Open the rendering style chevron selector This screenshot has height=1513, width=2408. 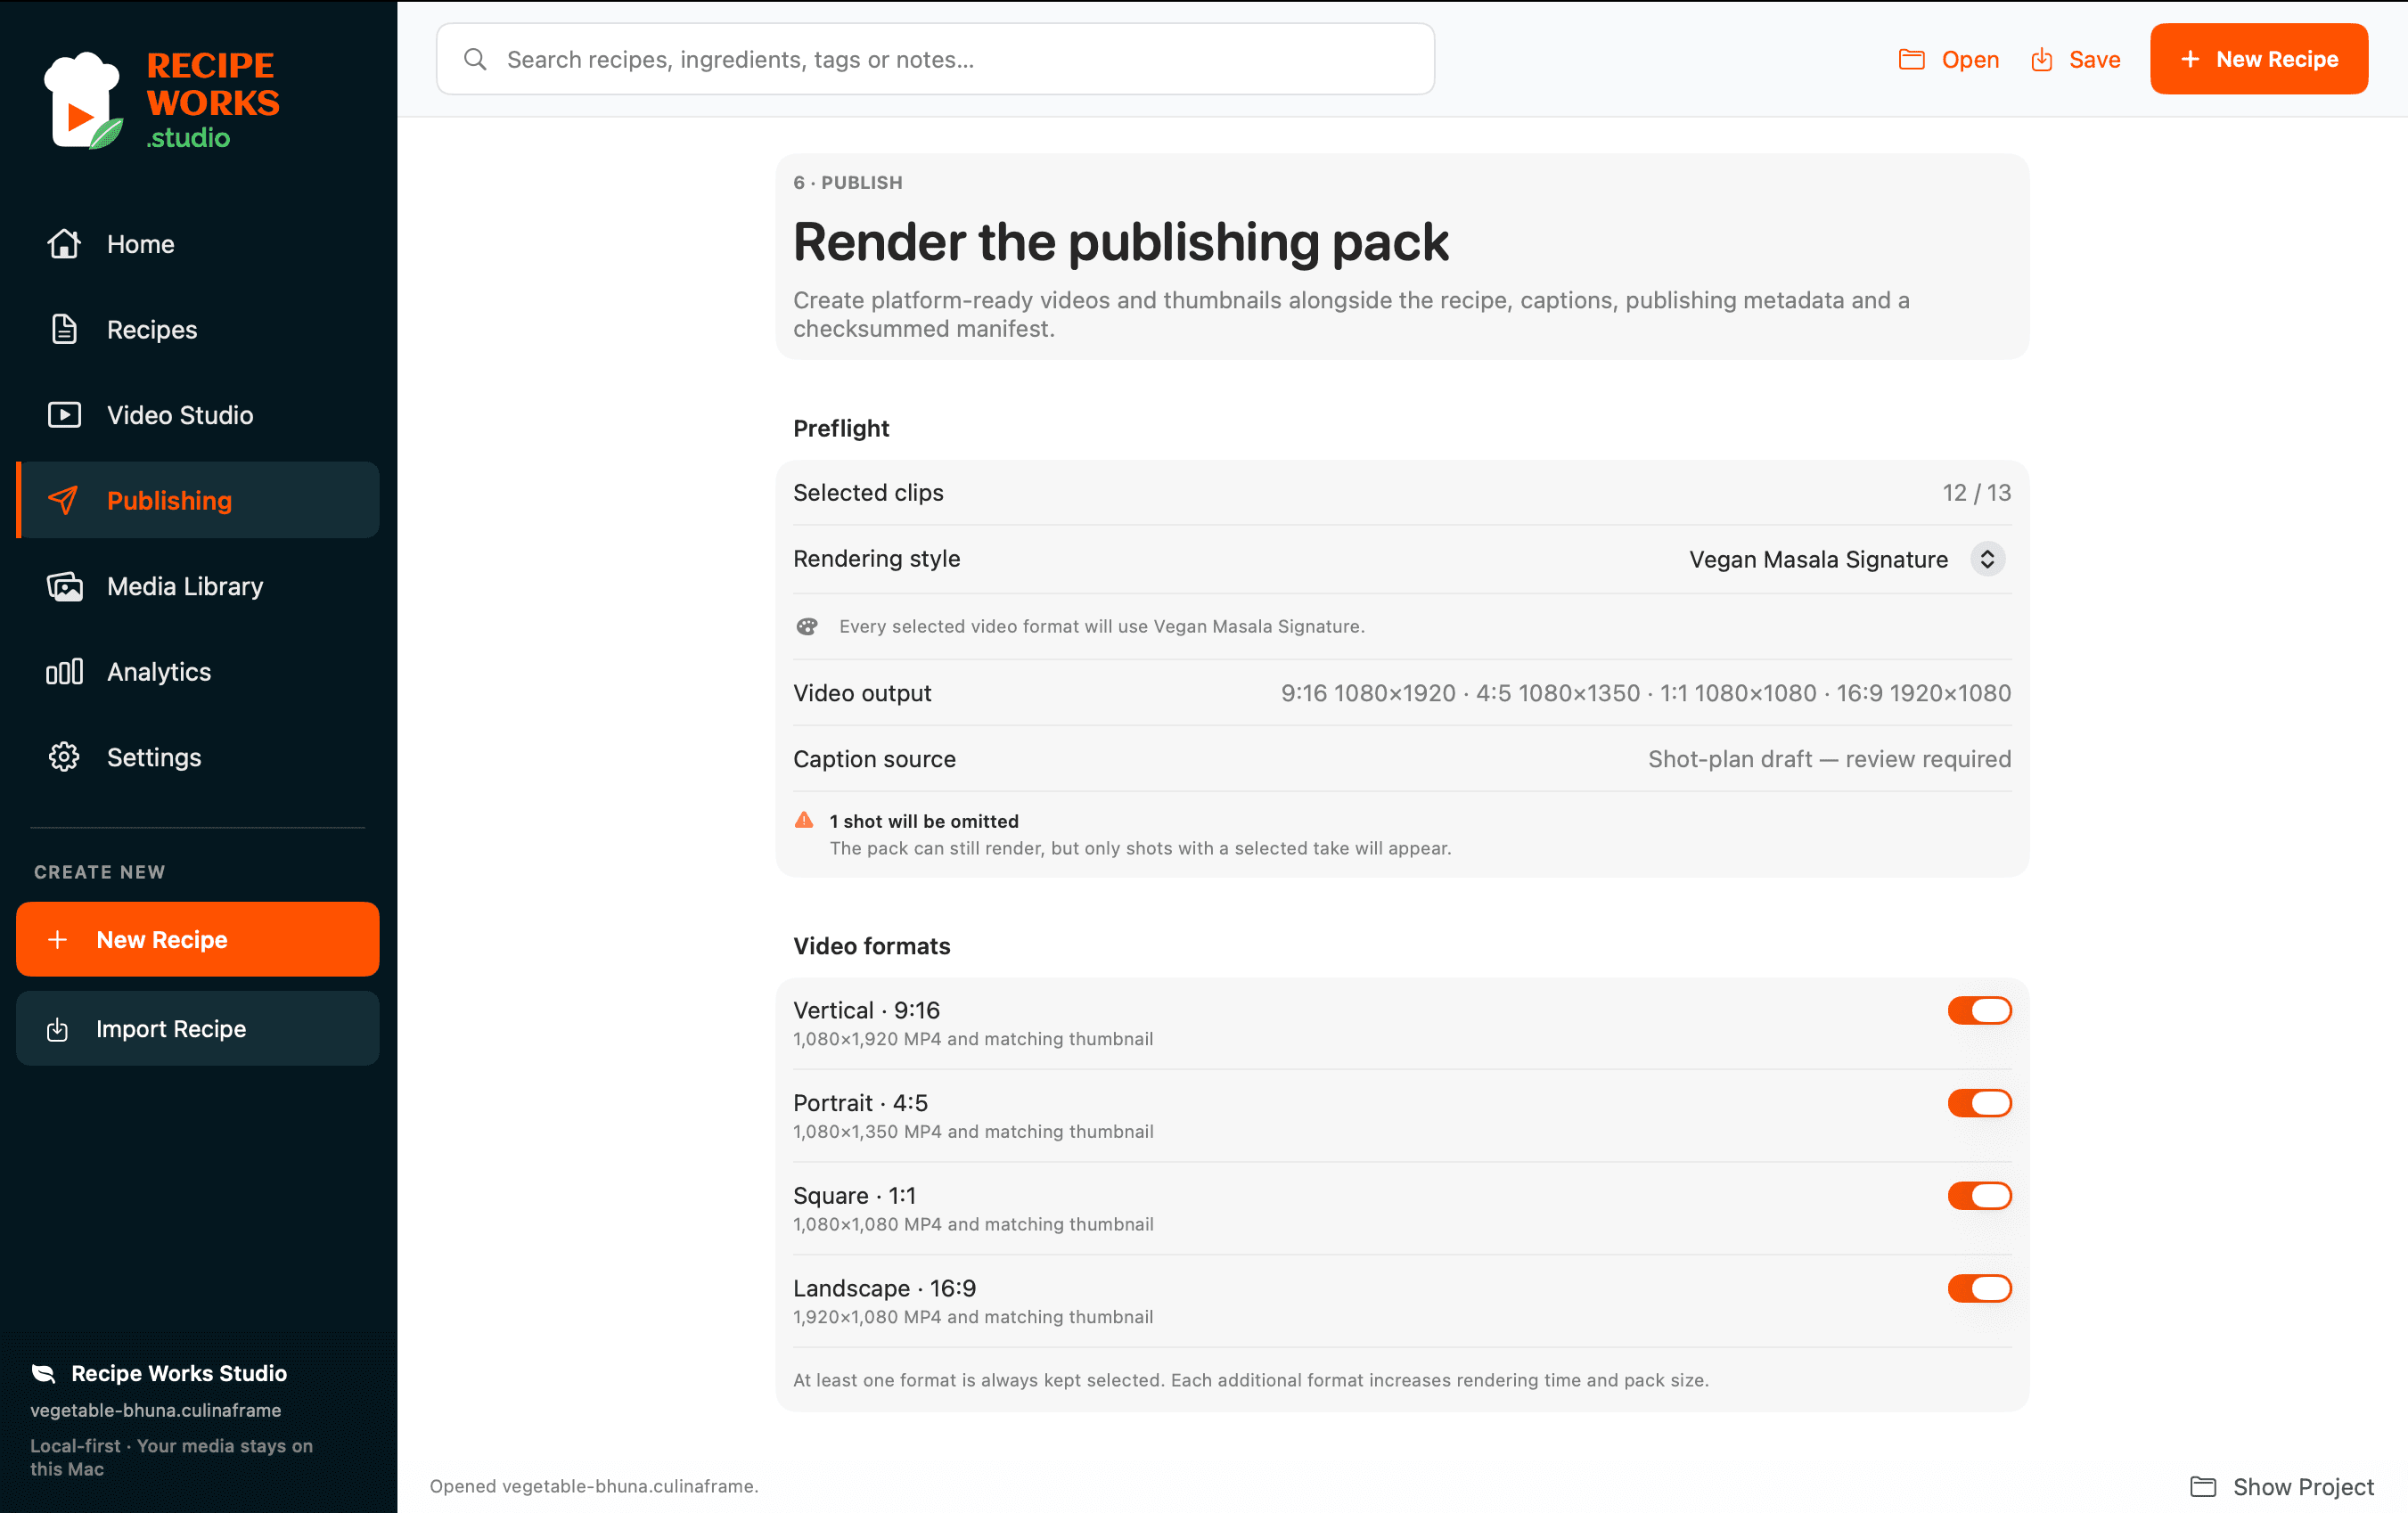pyautogui.click(x=1987, y=559)
